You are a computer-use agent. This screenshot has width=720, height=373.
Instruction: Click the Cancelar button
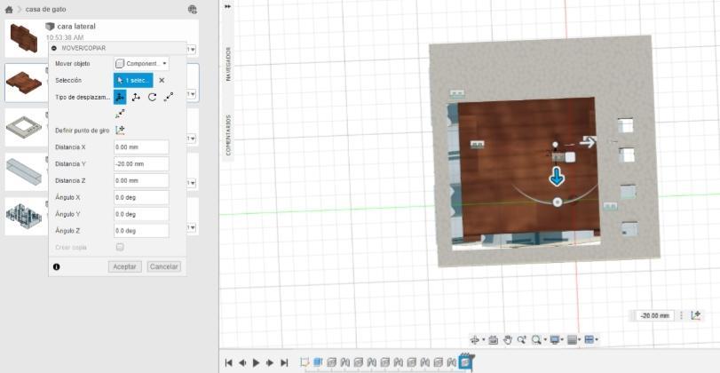point(164,266)
